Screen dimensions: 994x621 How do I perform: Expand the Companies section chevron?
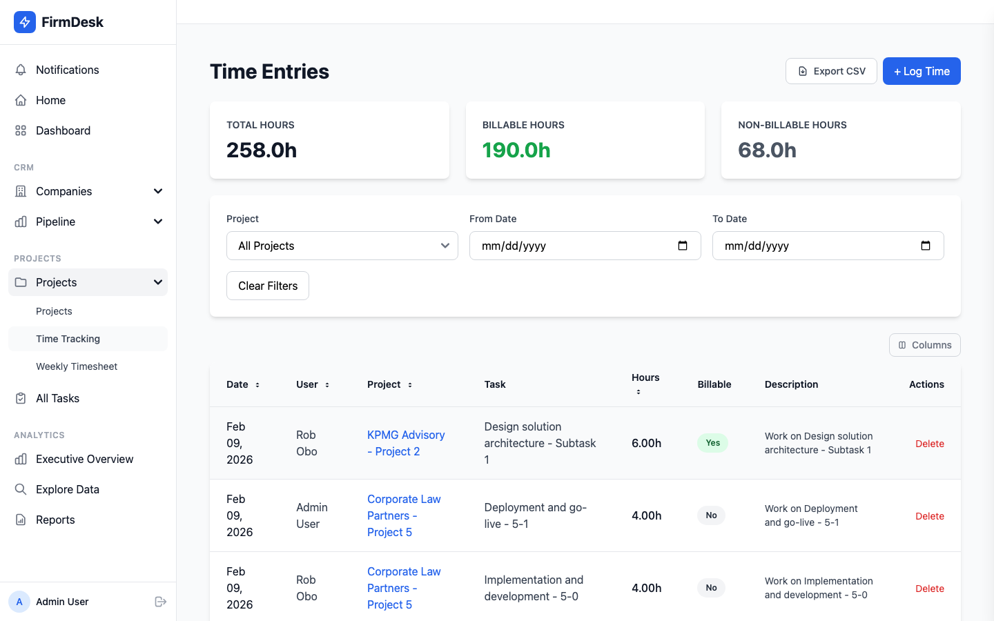[x=158, y=191]
